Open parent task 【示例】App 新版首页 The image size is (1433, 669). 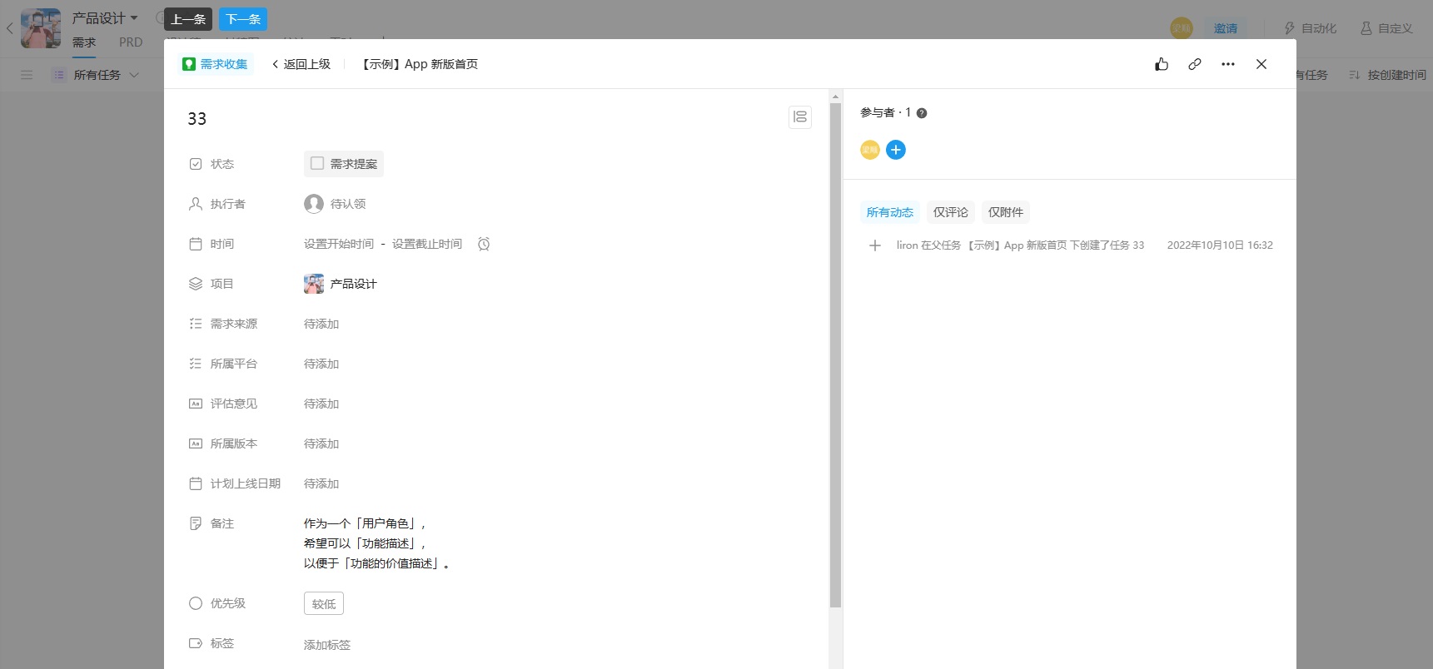click(x=420, y=64)
